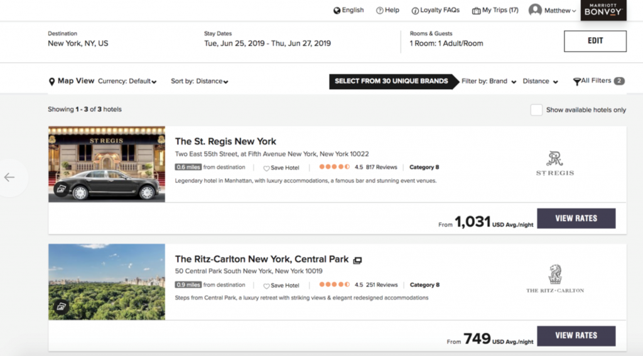Screen dimensions: 643x356
Task: Click the Ritz-Carlton star rating dots
Action: click(335, 284)
